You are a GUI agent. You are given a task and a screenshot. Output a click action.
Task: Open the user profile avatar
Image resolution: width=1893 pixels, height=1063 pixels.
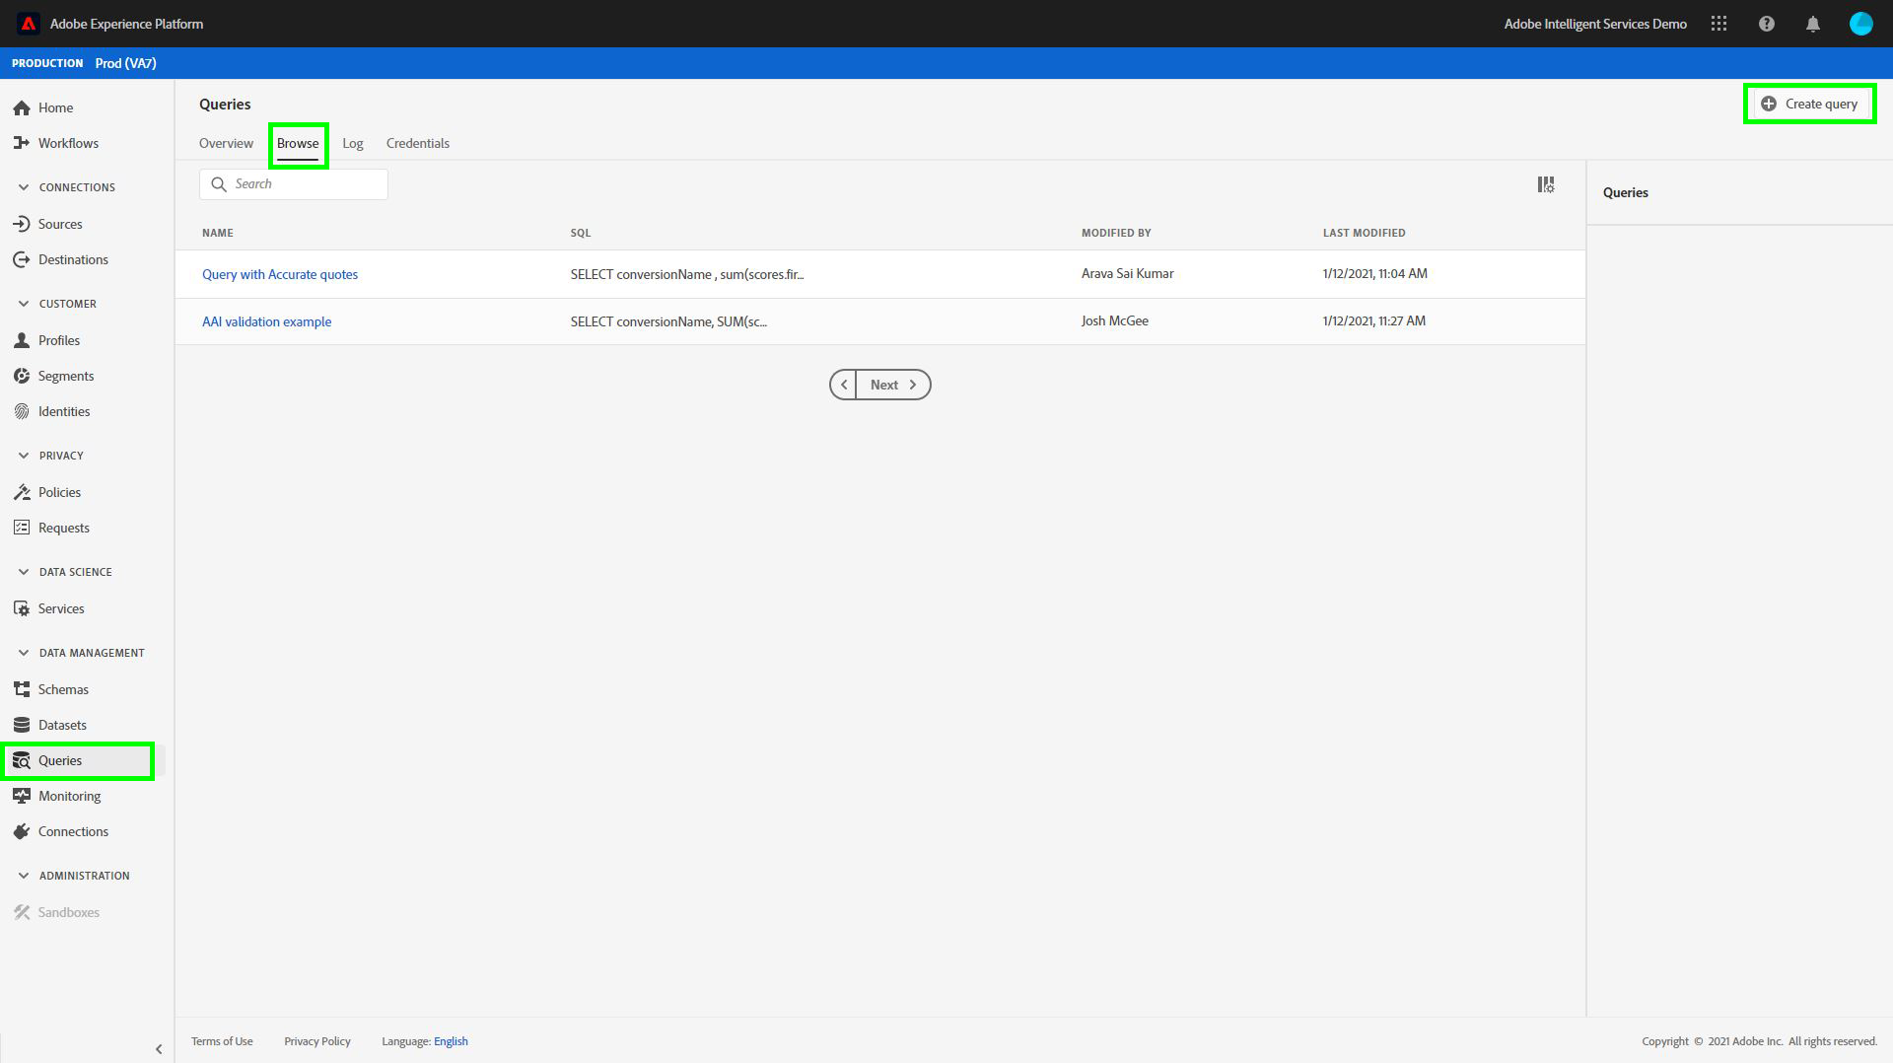(x=1860, y=24)
